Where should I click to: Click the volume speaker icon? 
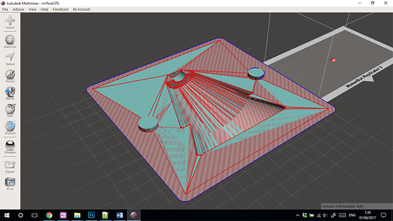click(325, 215)
